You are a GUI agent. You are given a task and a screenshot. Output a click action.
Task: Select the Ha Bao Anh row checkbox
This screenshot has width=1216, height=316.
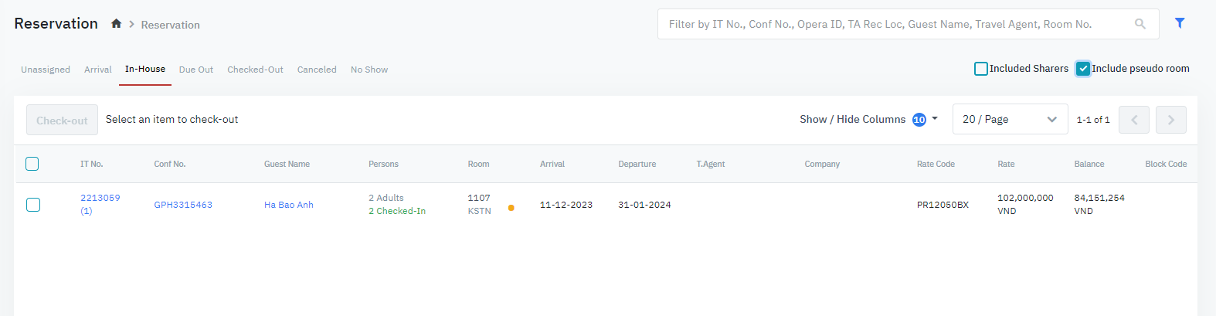tap(33, 205)
